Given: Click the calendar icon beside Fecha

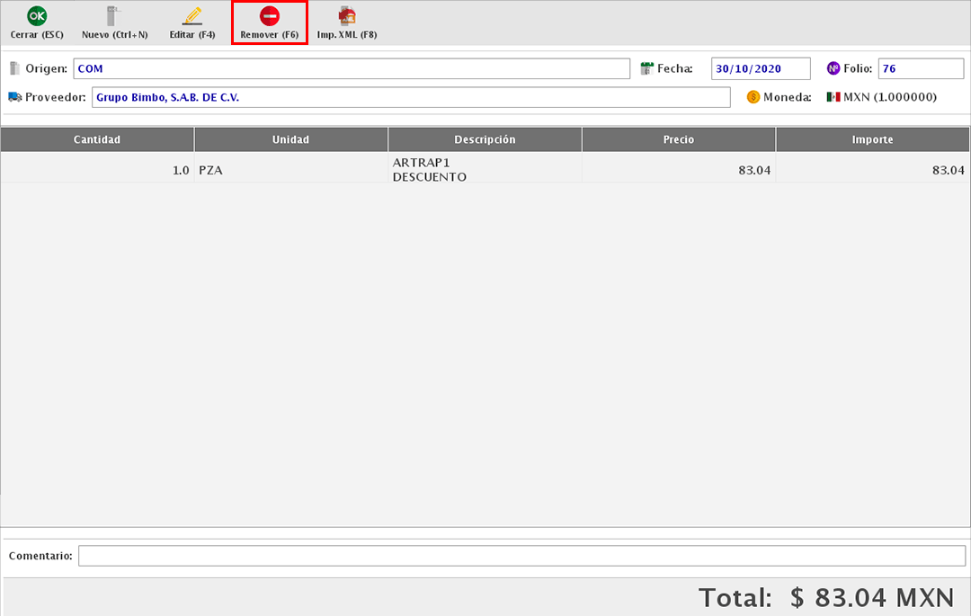Looking at the screenshot, I should (646, 68).
